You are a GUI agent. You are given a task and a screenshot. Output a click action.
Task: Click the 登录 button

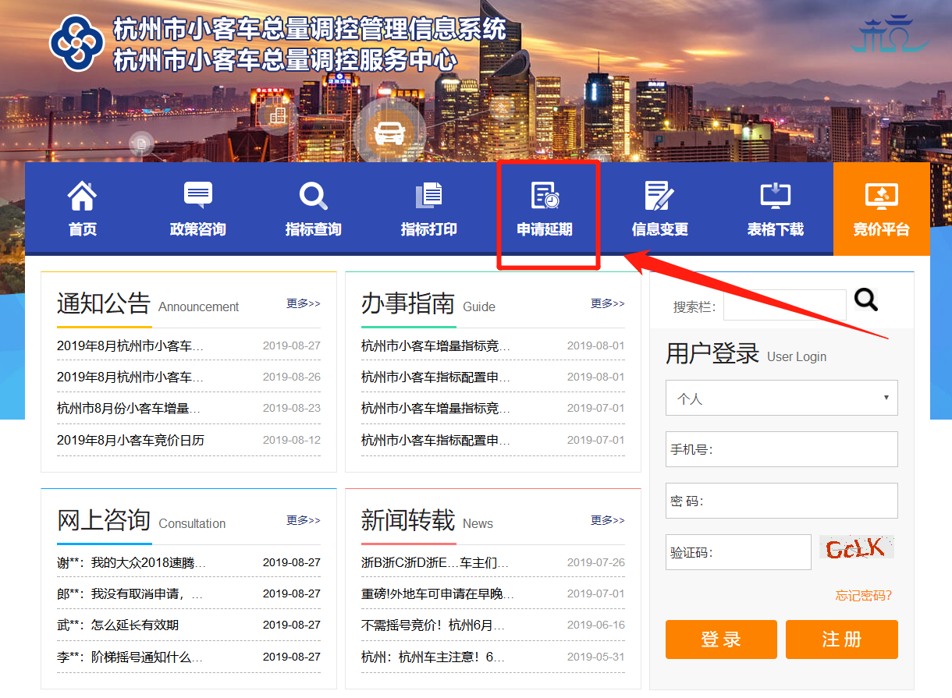coord(721,640)
